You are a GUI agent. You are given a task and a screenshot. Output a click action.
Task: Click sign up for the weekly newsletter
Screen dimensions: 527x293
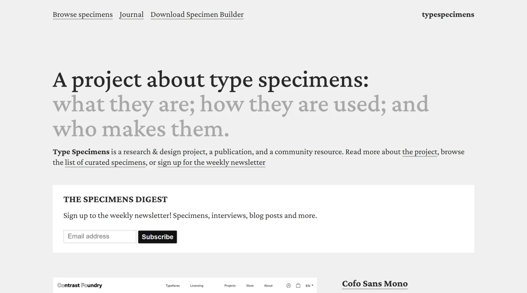pos(211,162)
